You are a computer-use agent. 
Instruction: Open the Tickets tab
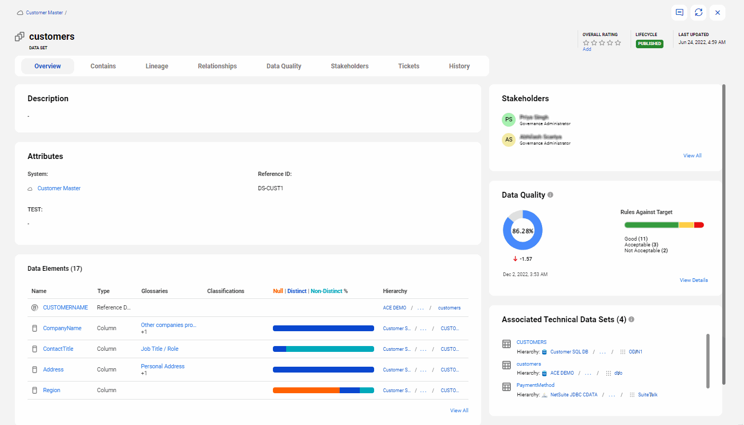[409, 66]
